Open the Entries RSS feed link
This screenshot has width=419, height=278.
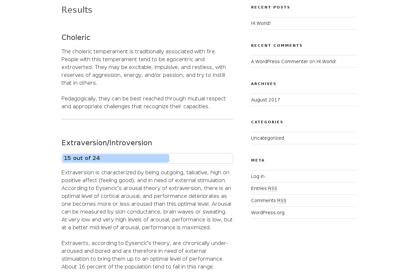264,188
